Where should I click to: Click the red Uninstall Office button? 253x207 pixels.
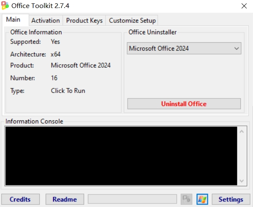184,104
